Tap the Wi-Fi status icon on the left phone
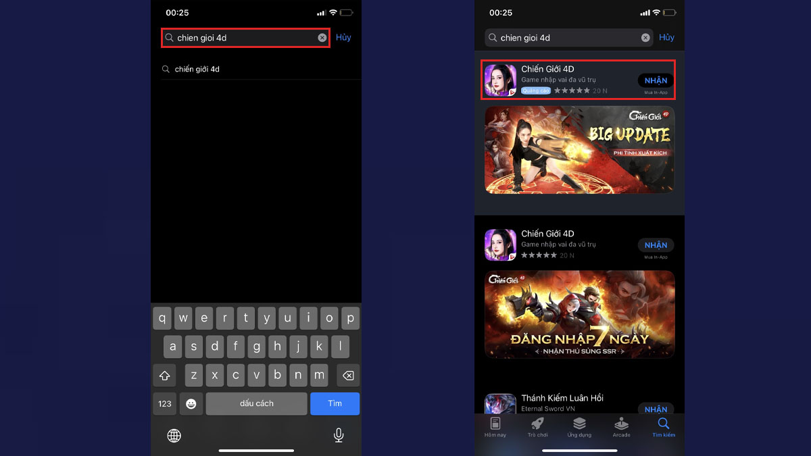This screenshot has height=456, width=811. point(333,13)
